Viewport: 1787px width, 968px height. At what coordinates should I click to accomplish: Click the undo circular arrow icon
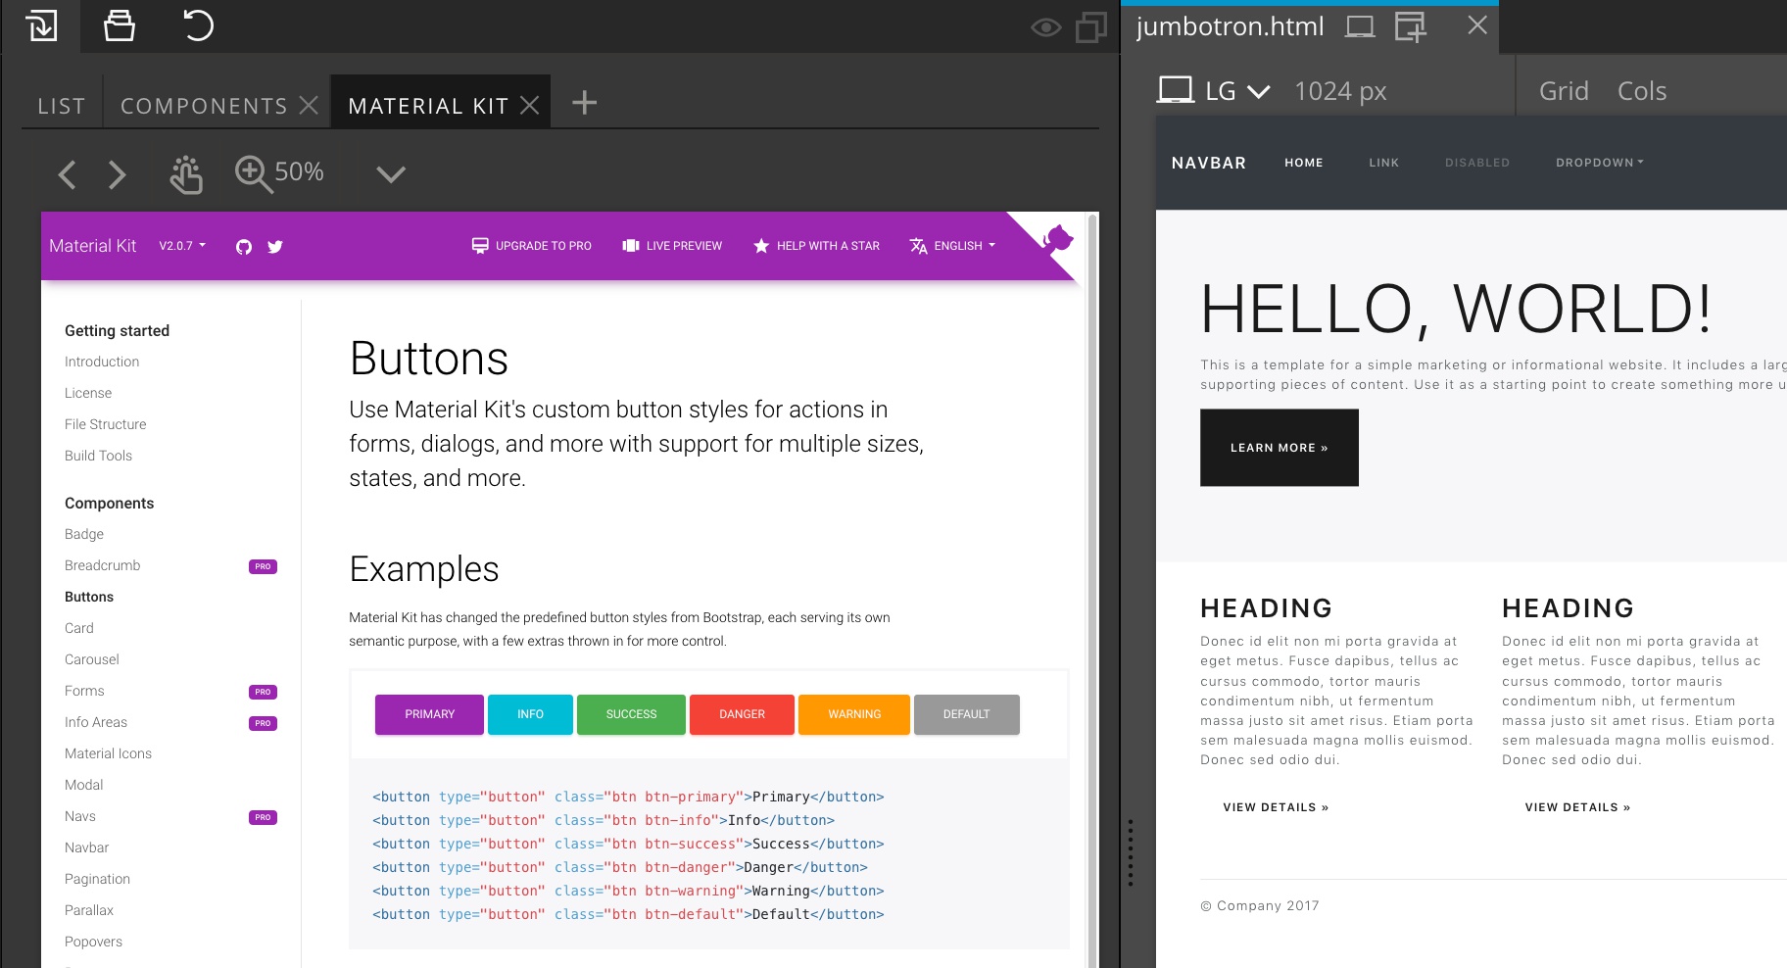198,25
